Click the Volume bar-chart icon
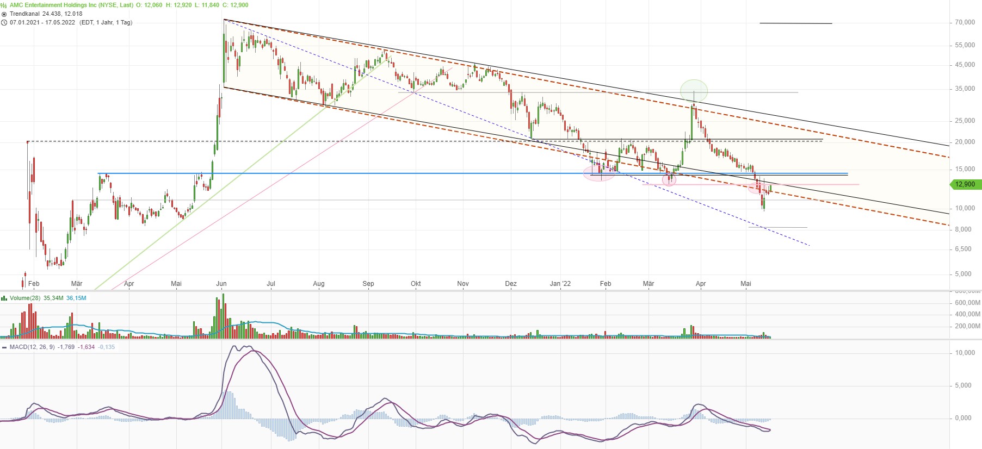The width and height of the screenshot is (982, 449). click(x=4, y=298)
